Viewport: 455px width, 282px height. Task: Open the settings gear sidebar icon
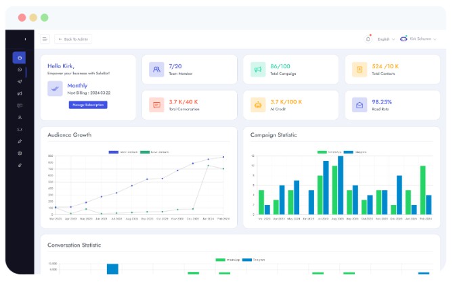pos(20,153)
